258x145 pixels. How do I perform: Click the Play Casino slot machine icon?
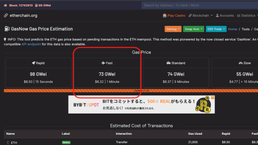pos(164,15)
